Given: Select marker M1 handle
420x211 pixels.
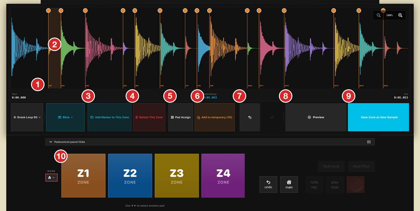Looking at the screenshot, I should pos(48,10).
